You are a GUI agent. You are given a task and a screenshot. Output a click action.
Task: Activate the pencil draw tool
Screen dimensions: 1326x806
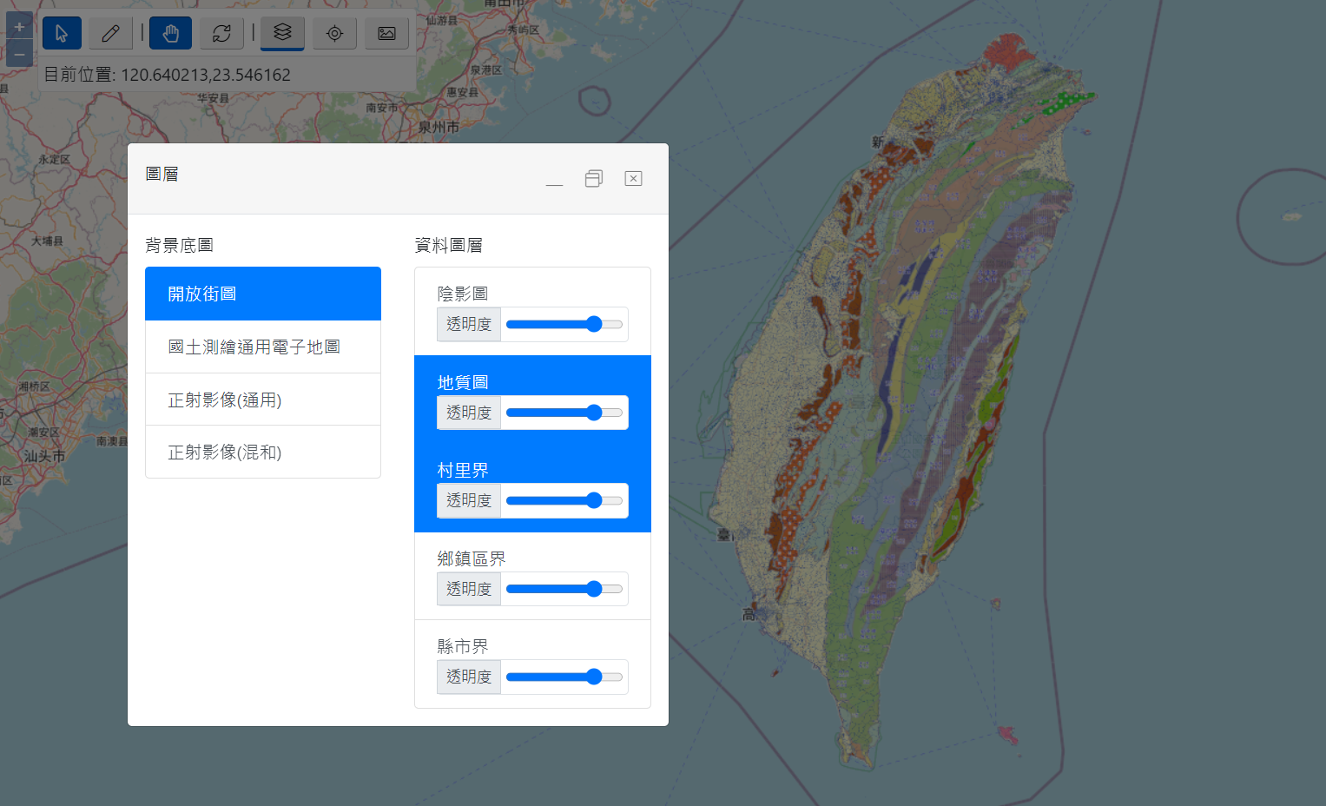pos(110,33)
